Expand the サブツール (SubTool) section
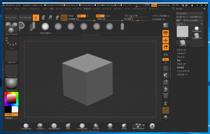This screenshot has height=134, width=210. pos(181,50)
